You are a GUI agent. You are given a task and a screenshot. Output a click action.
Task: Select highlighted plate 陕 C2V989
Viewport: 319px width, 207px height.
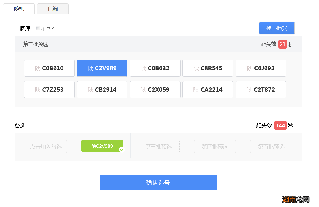(102, 68)
